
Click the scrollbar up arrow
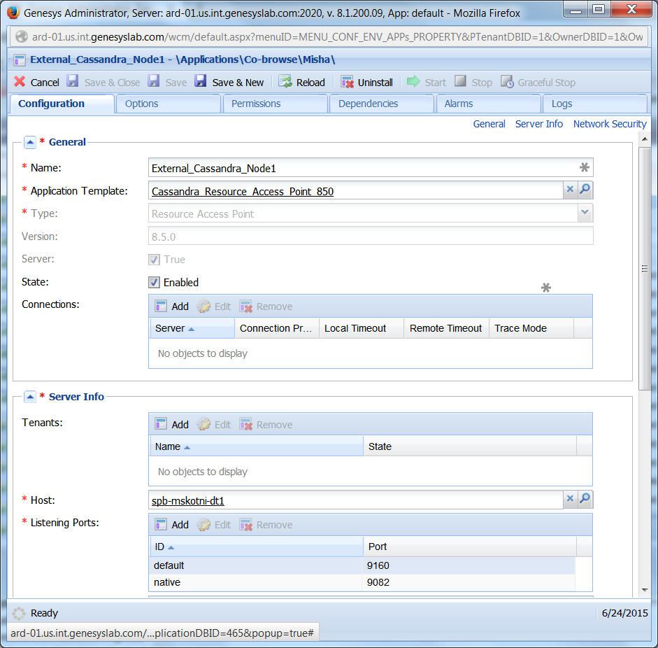(x=645, y=139)
